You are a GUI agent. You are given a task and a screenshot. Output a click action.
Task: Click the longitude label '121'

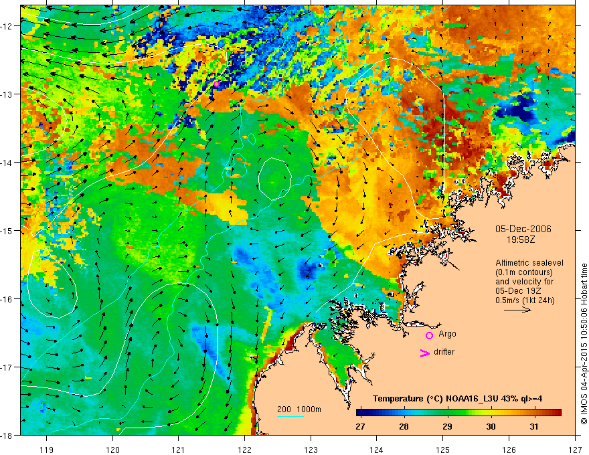click(x=179, y=450)
